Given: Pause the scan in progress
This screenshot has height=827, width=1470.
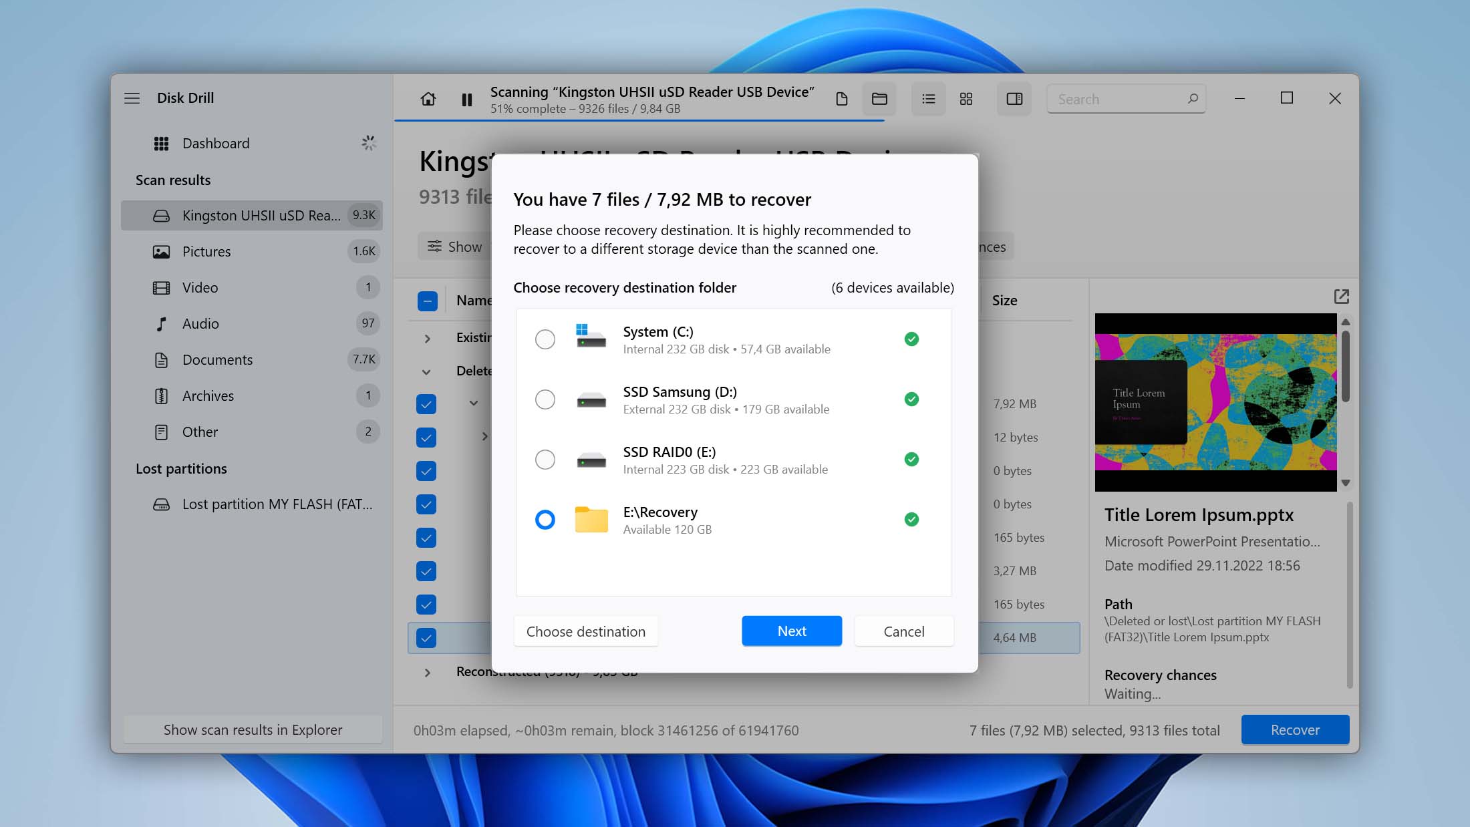Looking at the screenshot, I should [x=467, y=100].
